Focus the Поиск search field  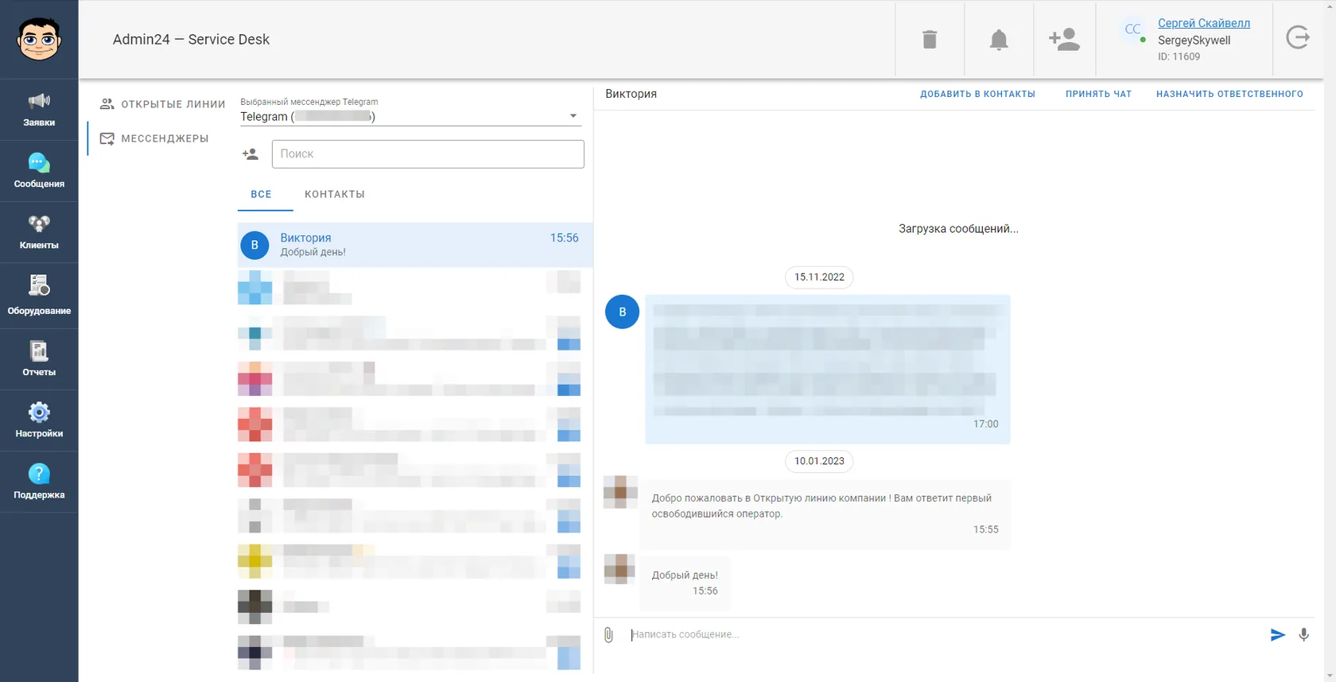[x=428, y=154]
